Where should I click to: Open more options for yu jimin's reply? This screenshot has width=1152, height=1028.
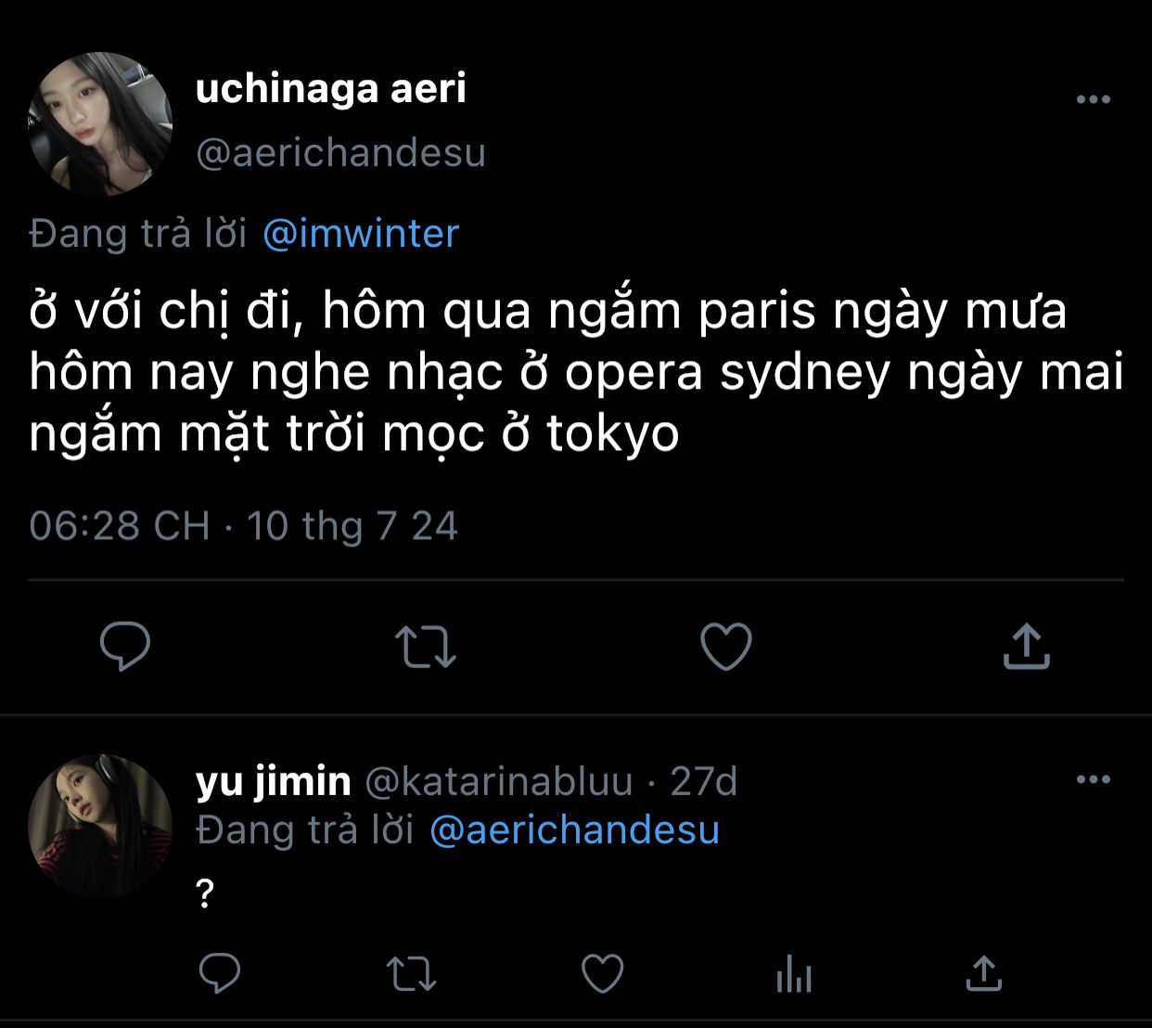1093,779
